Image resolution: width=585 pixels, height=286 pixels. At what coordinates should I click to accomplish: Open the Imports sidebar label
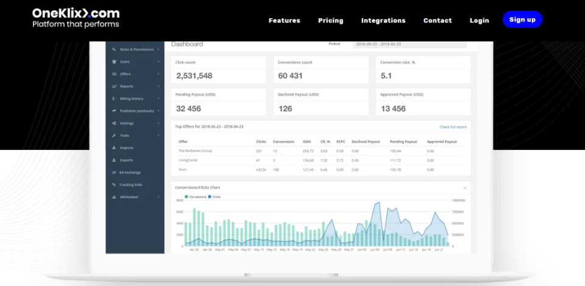(127, 148)
